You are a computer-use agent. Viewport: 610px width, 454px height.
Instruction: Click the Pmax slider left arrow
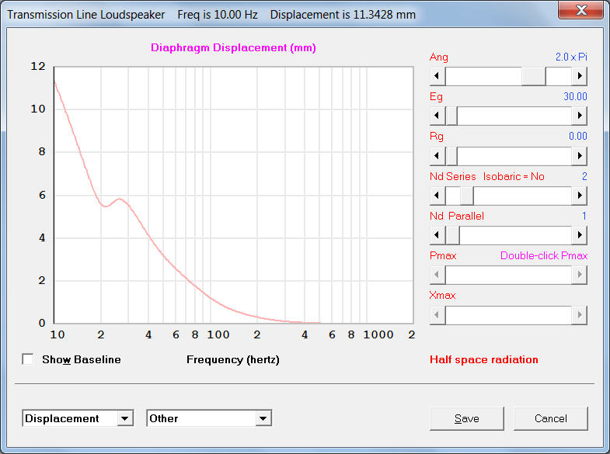click(437, 275)
